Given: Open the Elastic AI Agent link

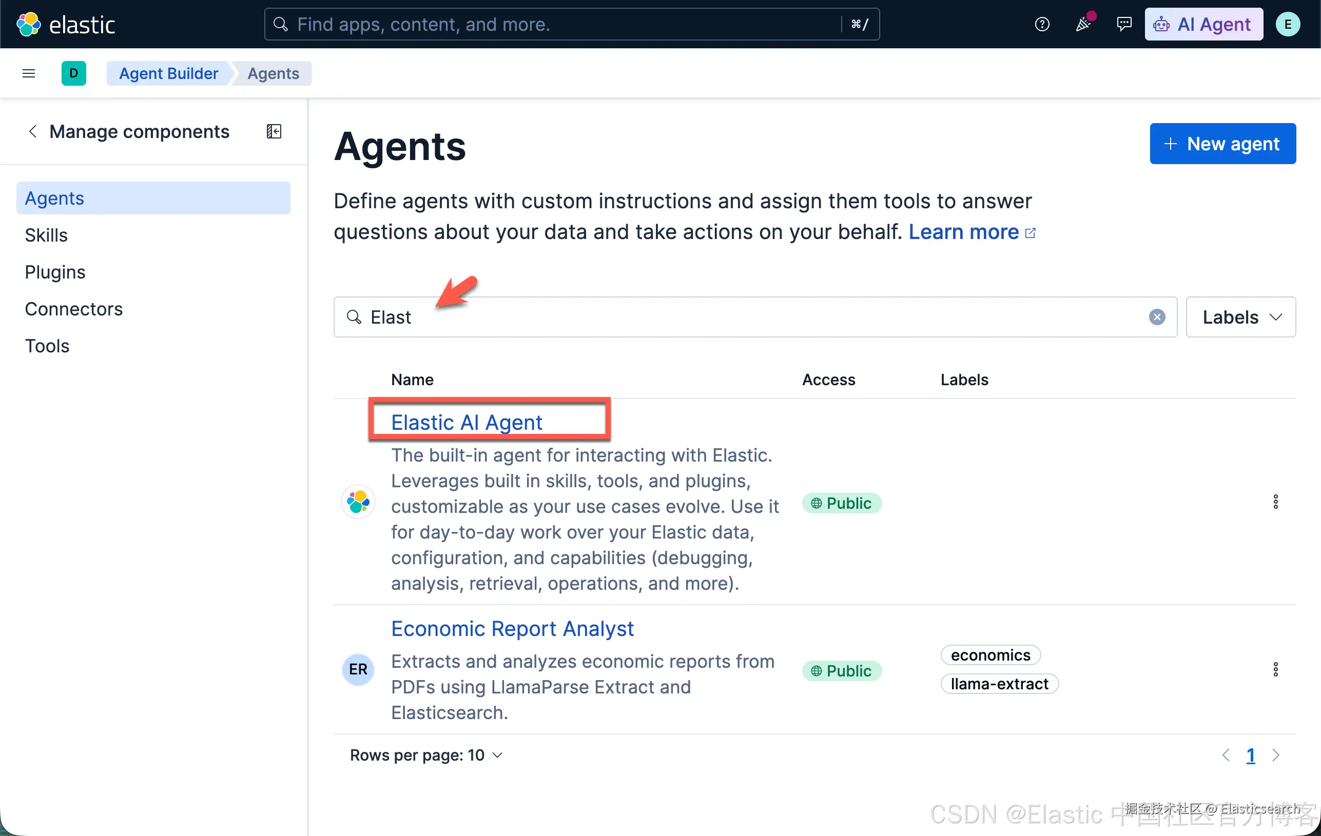Looking at the screenshot, I should pos(467,422).
